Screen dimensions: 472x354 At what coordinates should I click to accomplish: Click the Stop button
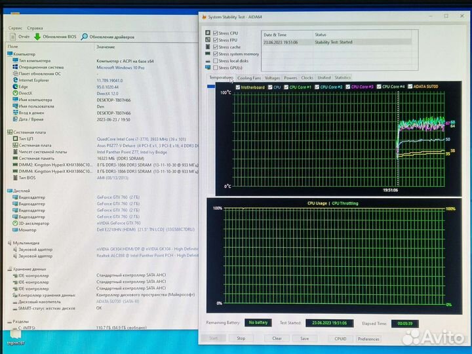241,338
